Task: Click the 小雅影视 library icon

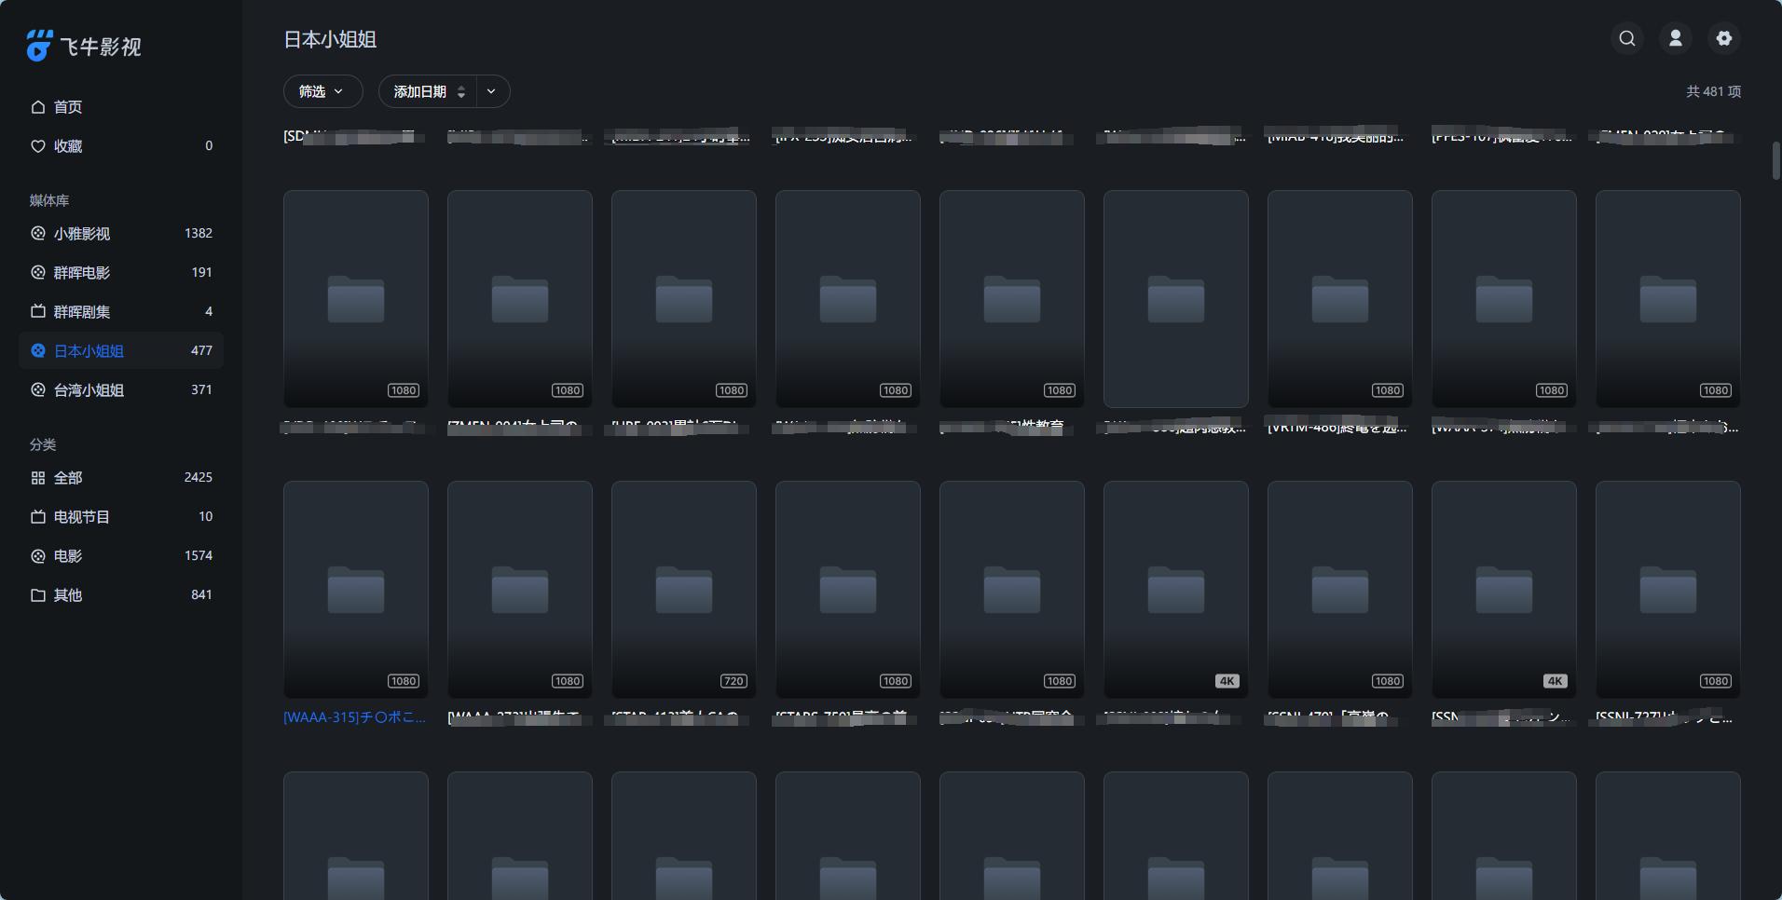Action: 38,234
